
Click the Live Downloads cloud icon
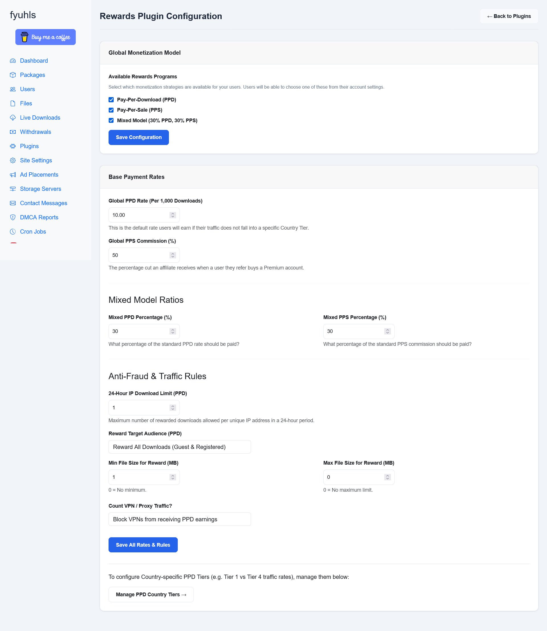13,118
